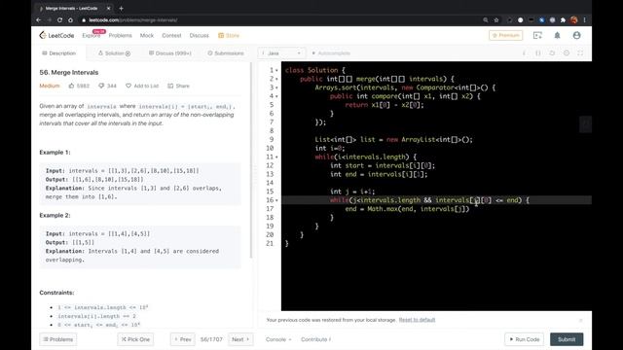Dismiss the restored code notice

tap(580, 320)
